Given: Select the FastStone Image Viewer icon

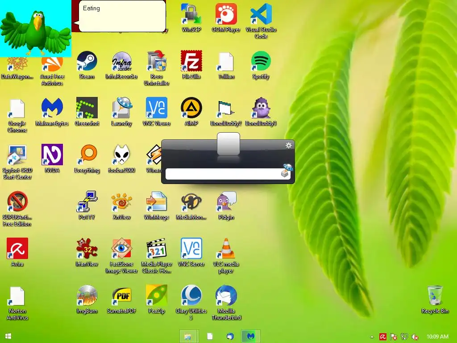Looking at the screenshot, I should pos(121,256).
